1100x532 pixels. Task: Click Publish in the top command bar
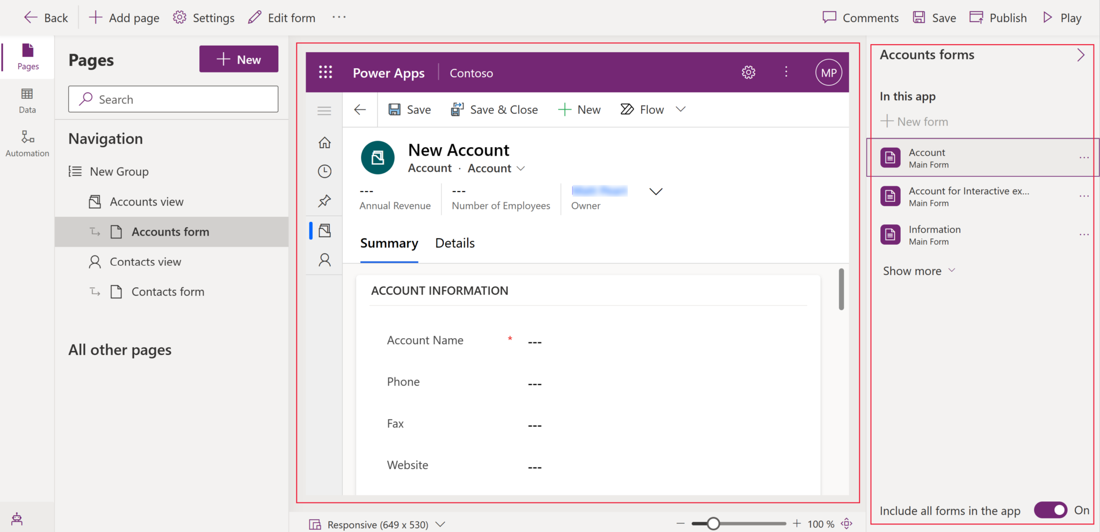coord(998,18)
